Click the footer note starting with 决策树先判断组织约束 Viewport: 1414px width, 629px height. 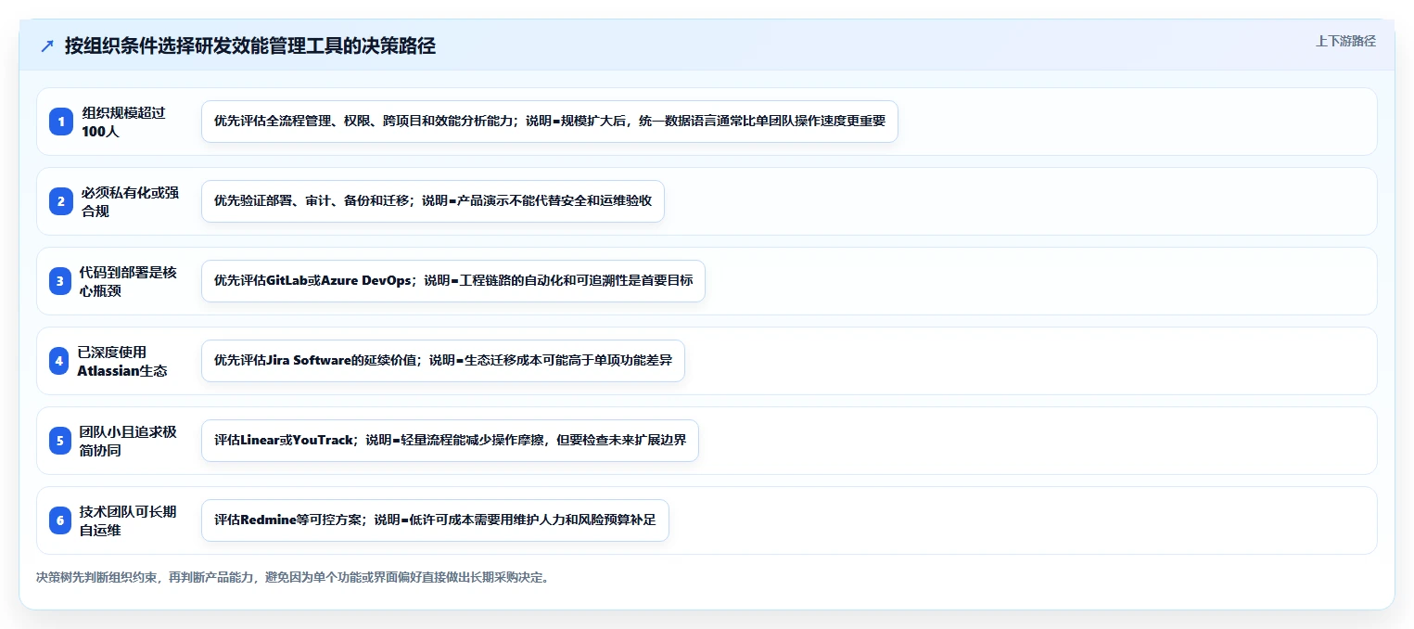tap(295, 577)
